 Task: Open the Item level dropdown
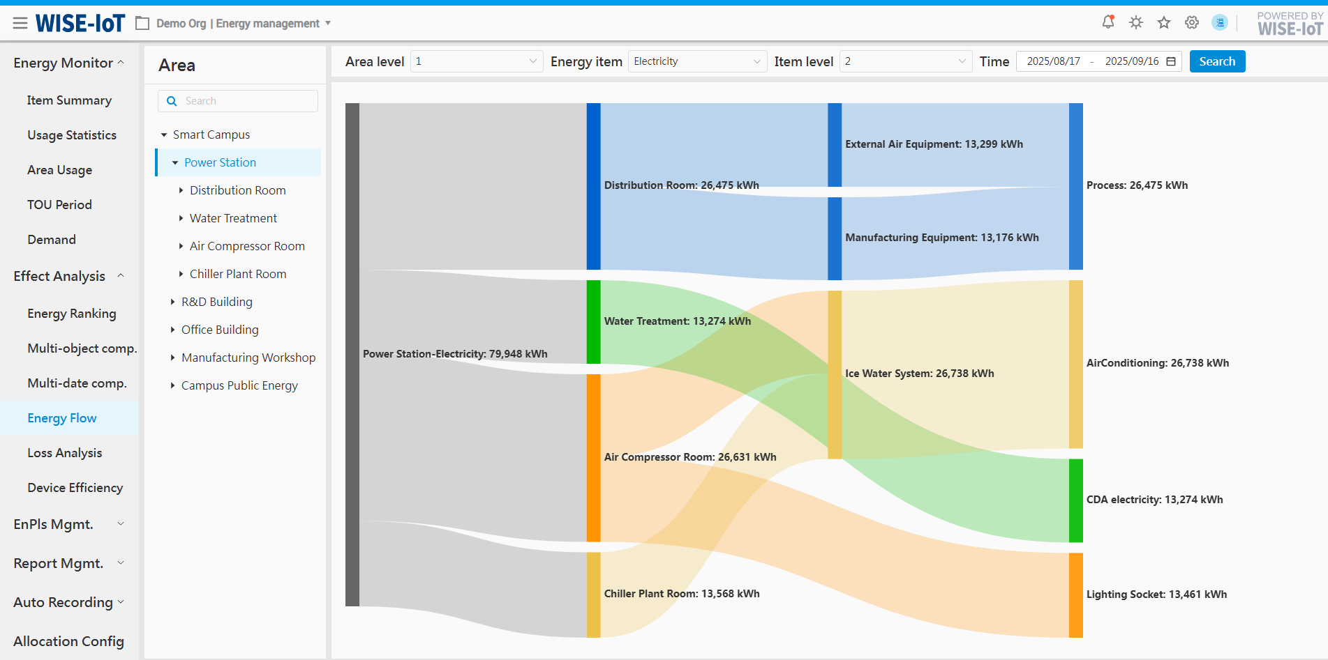(905, 61)
